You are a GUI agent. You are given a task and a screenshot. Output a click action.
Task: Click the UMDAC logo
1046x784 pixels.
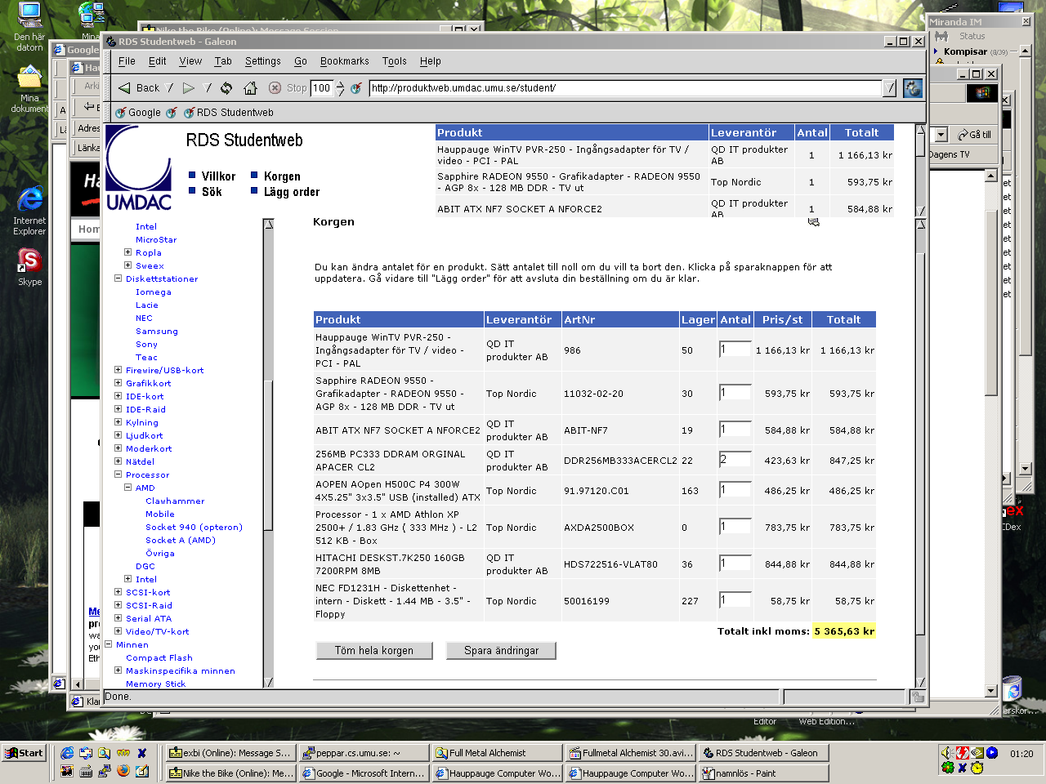pos(139,168)
